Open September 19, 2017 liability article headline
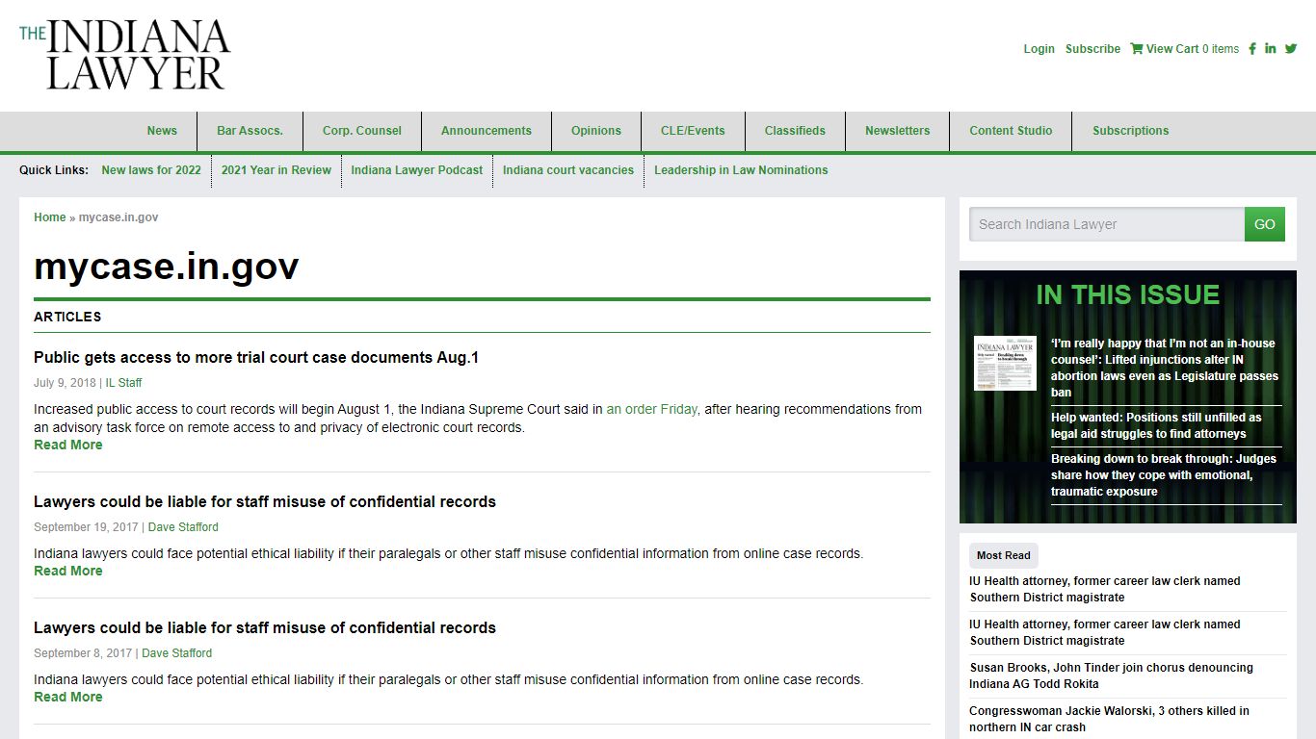 (x=265, y=501)
